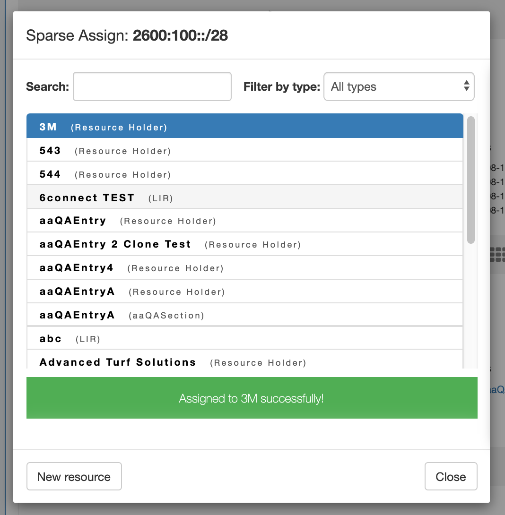The image size is (505, 515).
Task: Select aaQAEntryA in aaQASection
Action: pos(244,315)
